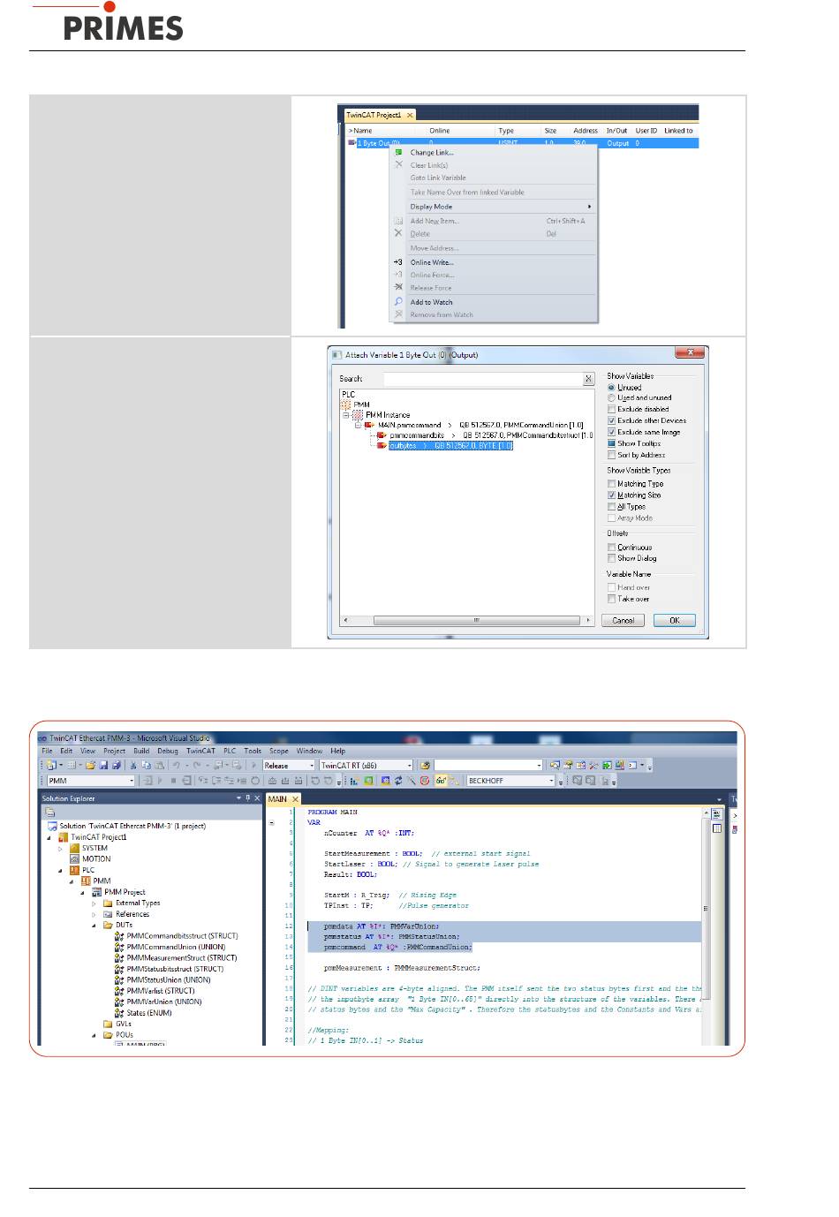
Task: Collapse MAIN.pmmcommand tree node
Action: click(x=359, y=426)
